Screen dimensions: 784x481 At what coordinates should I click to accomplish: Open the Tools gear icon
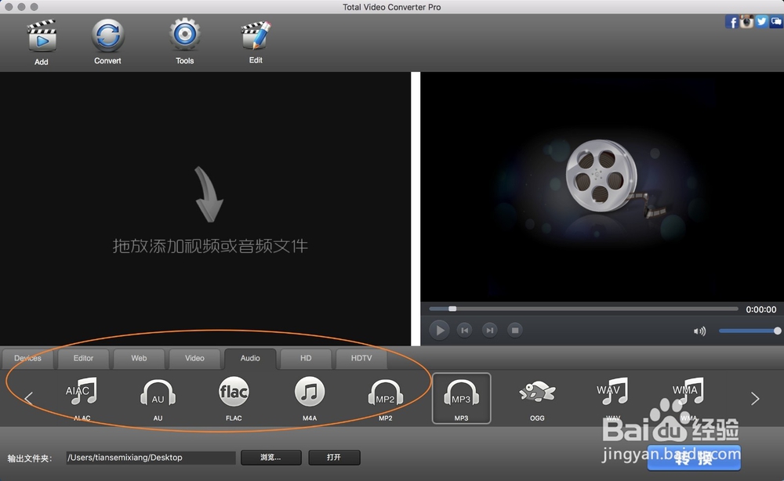coord(184,35)
